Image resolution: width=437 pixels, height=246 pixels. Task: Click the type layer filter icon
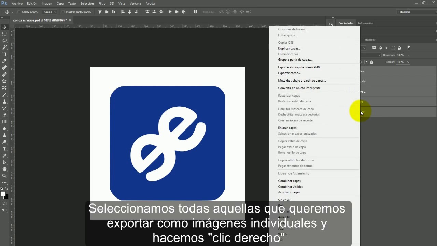(387, 48)
